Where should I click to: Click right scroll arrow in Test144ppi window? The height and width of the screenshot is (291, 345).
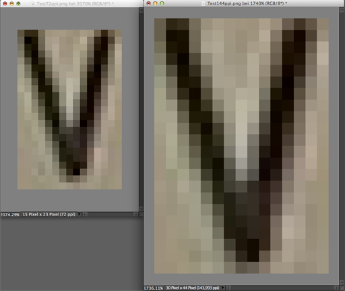[x=336, y=288]
